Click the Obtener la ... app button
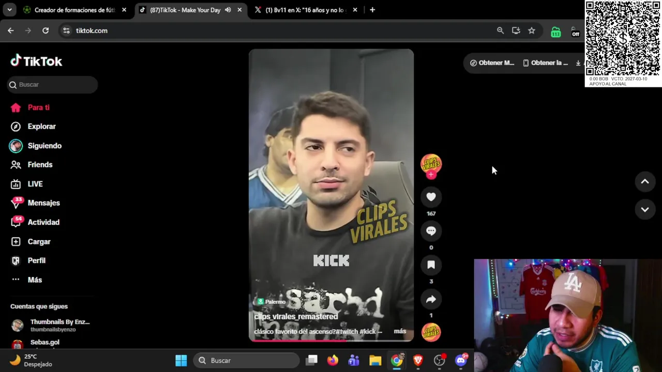This screenshot has width=662, height=372. [x=545, y=63]
